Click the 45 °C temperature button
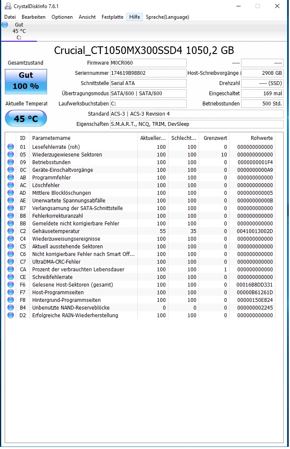 point(26,118)
